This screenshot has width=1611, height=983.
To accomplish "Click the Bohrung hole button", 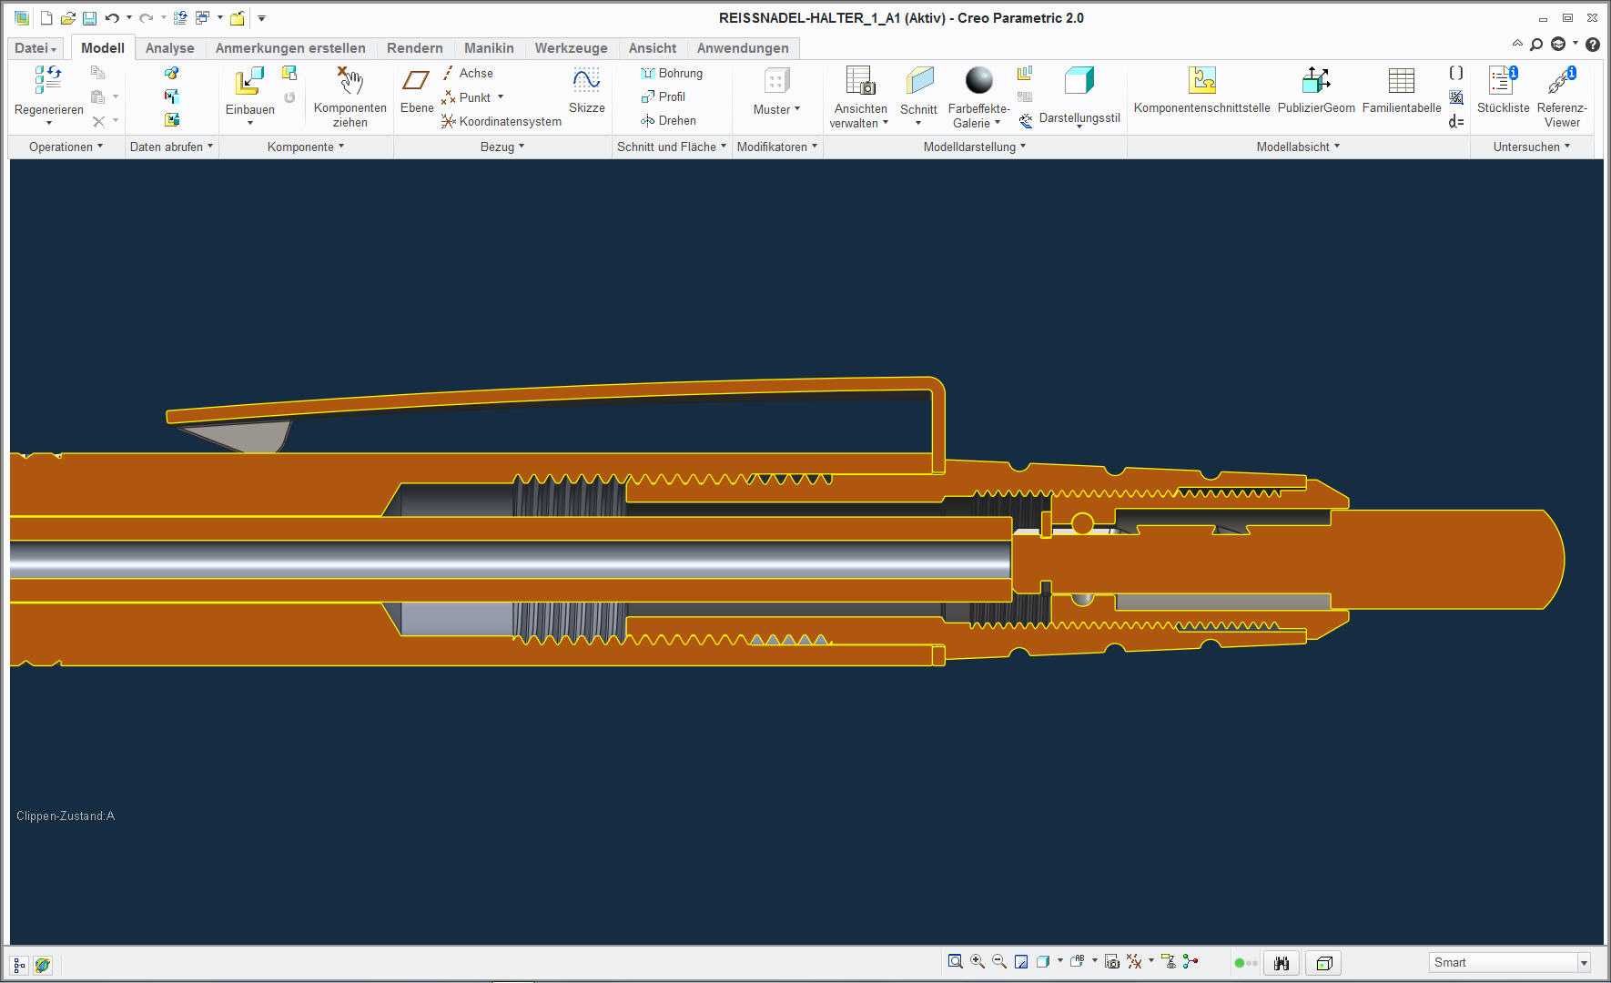I will click(672, 73).
